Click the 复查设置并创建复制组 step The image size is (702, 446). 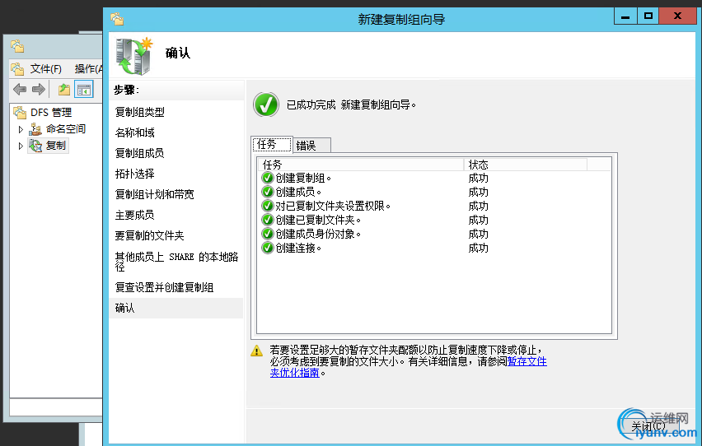click(x=164, y=287)
